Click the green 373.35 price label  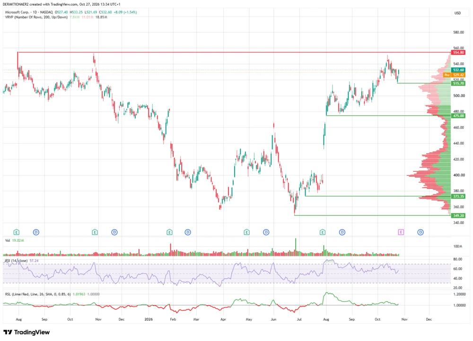pos(458,196)
